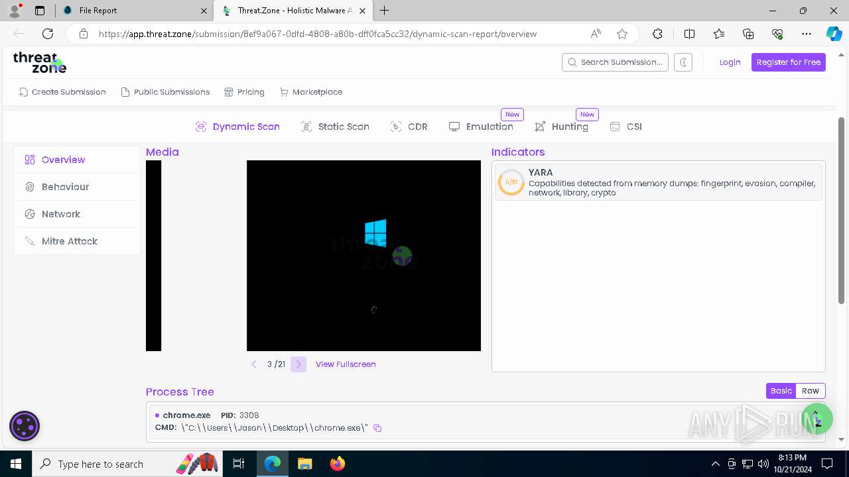View site information lock icon

click(83, 34)
